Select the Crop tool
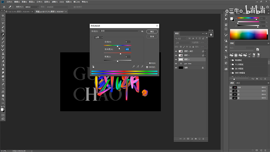Viewport: 270px width, 152px height. point(3,31)
